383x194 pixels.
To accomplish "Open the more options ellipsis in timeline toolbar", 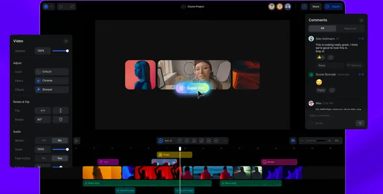I will 225,141.
